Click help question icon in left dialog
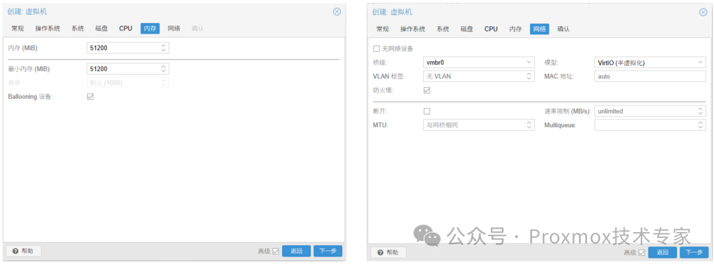The height and width of the screenshot is (265, 714). coord(15,251)
